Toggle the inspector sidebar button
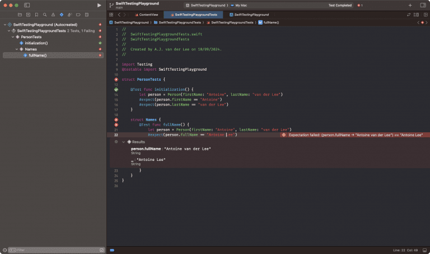Viewport: 430px width, 254px height. click(423, 5)
